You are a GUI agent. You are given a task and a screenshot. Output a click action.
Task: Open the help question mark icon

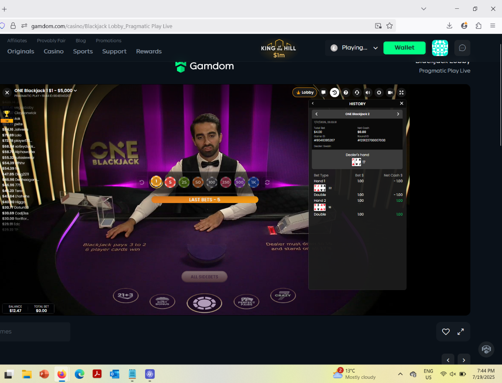click(x=346, y=93)
